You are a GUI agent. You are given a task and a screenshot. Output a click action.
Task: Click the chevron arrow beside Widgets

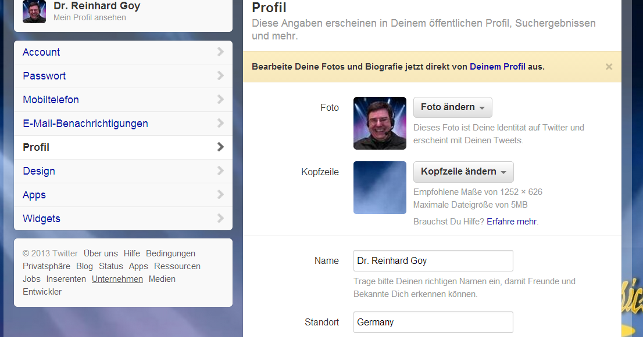tap(220, 218)
